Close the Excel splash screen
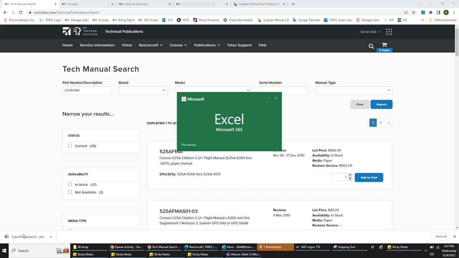The width and height of the screenshot is (459, 258). pyautogui.click(x=276, y=98)
